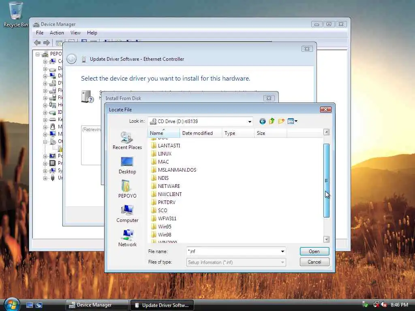Select Desktop in the places bar
This screenshot has width=415, height=311.
click(x=127, y=165)
